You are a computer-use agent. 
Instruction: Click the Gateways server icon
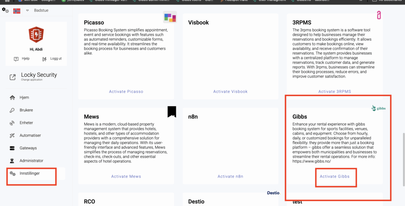point(12,148)
